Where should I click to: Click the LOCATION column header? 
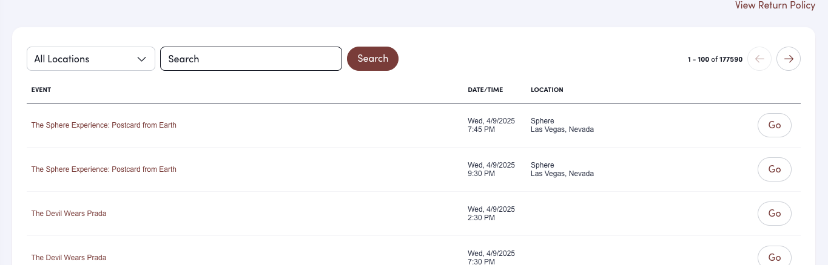point(547,90)
